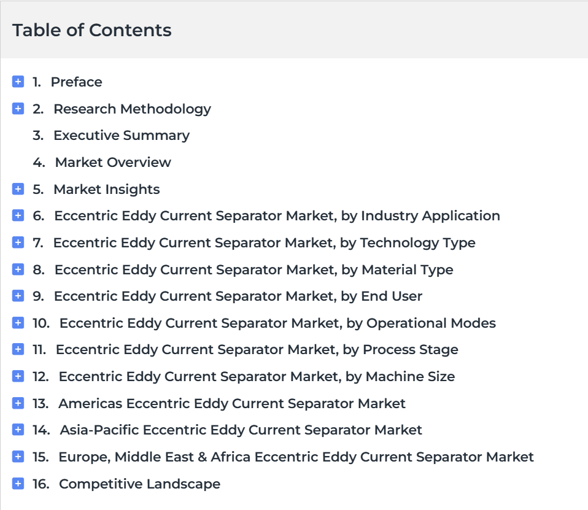Select Americas Eccentric Eddy Current Separator Market text
The height and width of the screenshot is (510, 588).
232,403
